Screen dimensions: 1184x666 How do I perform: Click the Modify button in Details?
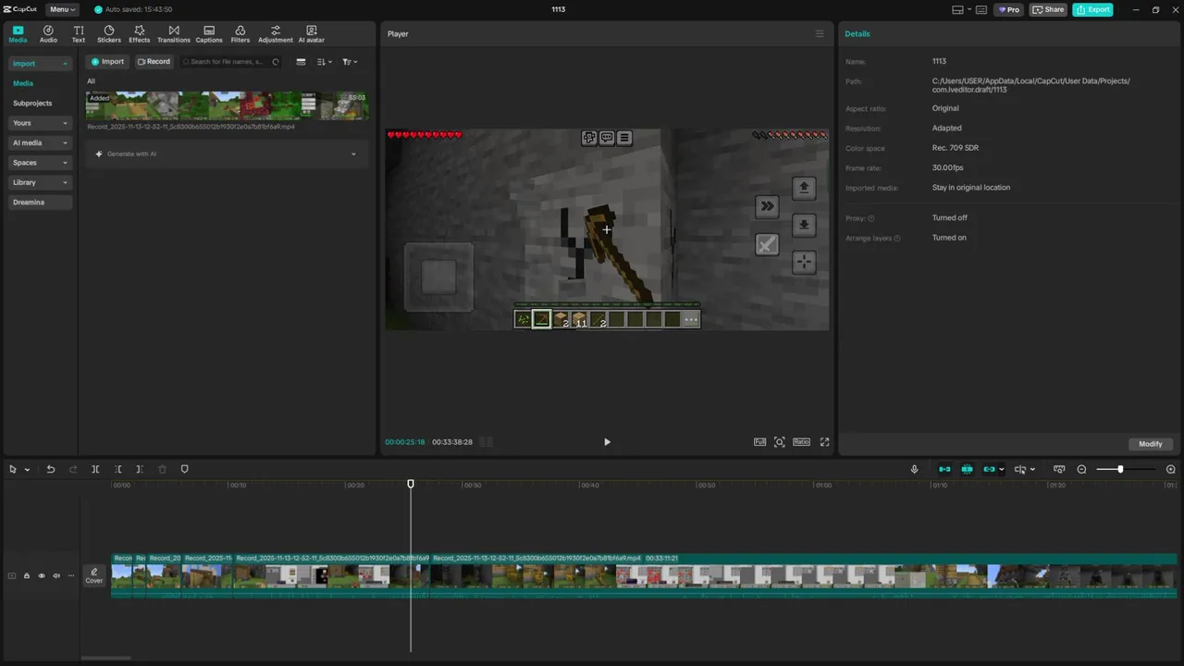[1151, 444]
